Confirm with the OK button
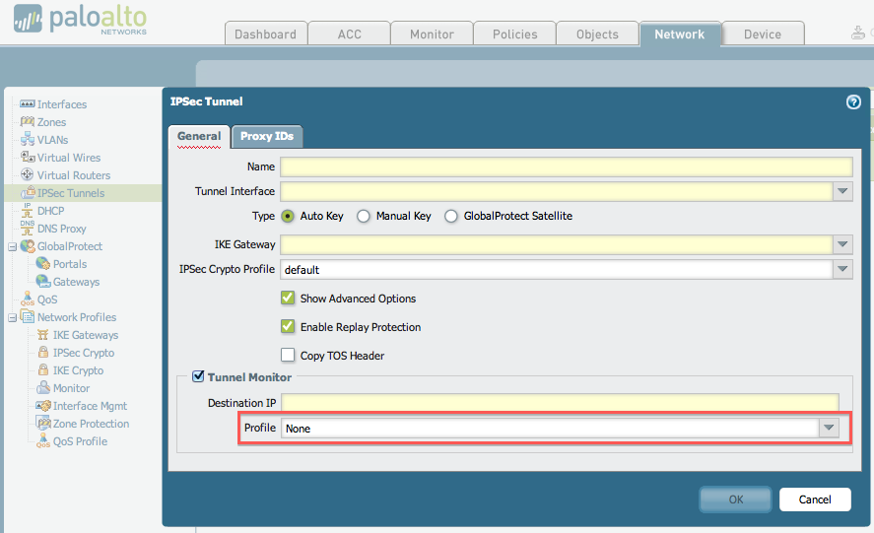Screen dimensions: 874x533 tap(735, 500)
